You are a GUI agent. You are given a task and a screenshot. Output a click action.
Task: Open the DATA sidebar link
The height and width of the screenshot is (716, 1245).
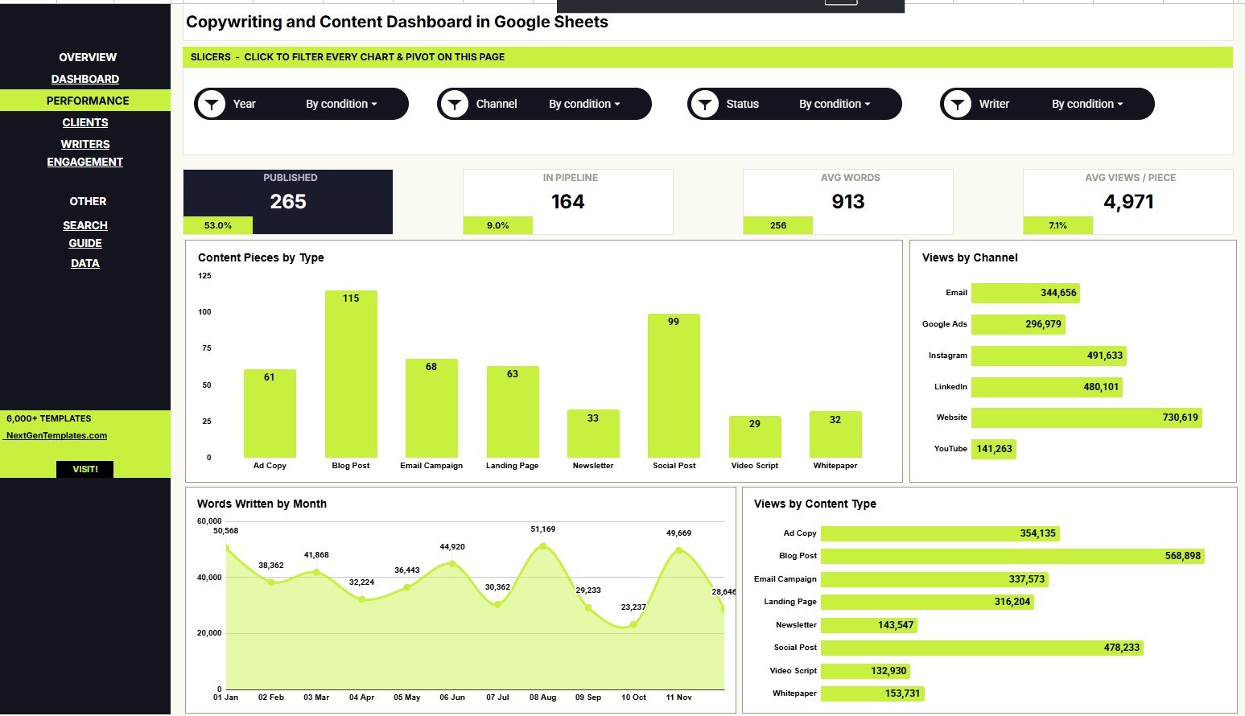[x=85, y=263]
